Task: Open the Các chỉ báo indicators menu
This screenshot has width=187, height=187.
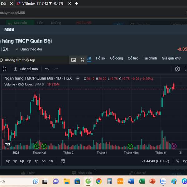Action: (26, 69)
